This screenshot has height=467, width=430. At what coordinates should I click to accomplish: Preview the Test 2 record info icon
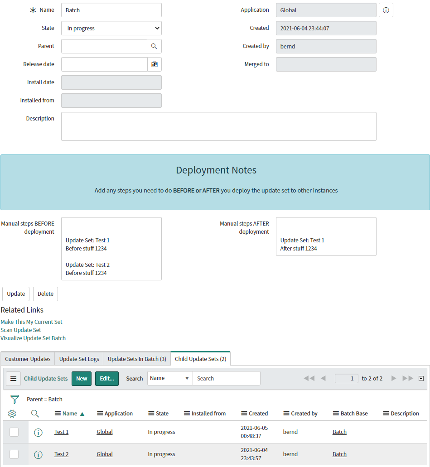[x=38, y=454]
